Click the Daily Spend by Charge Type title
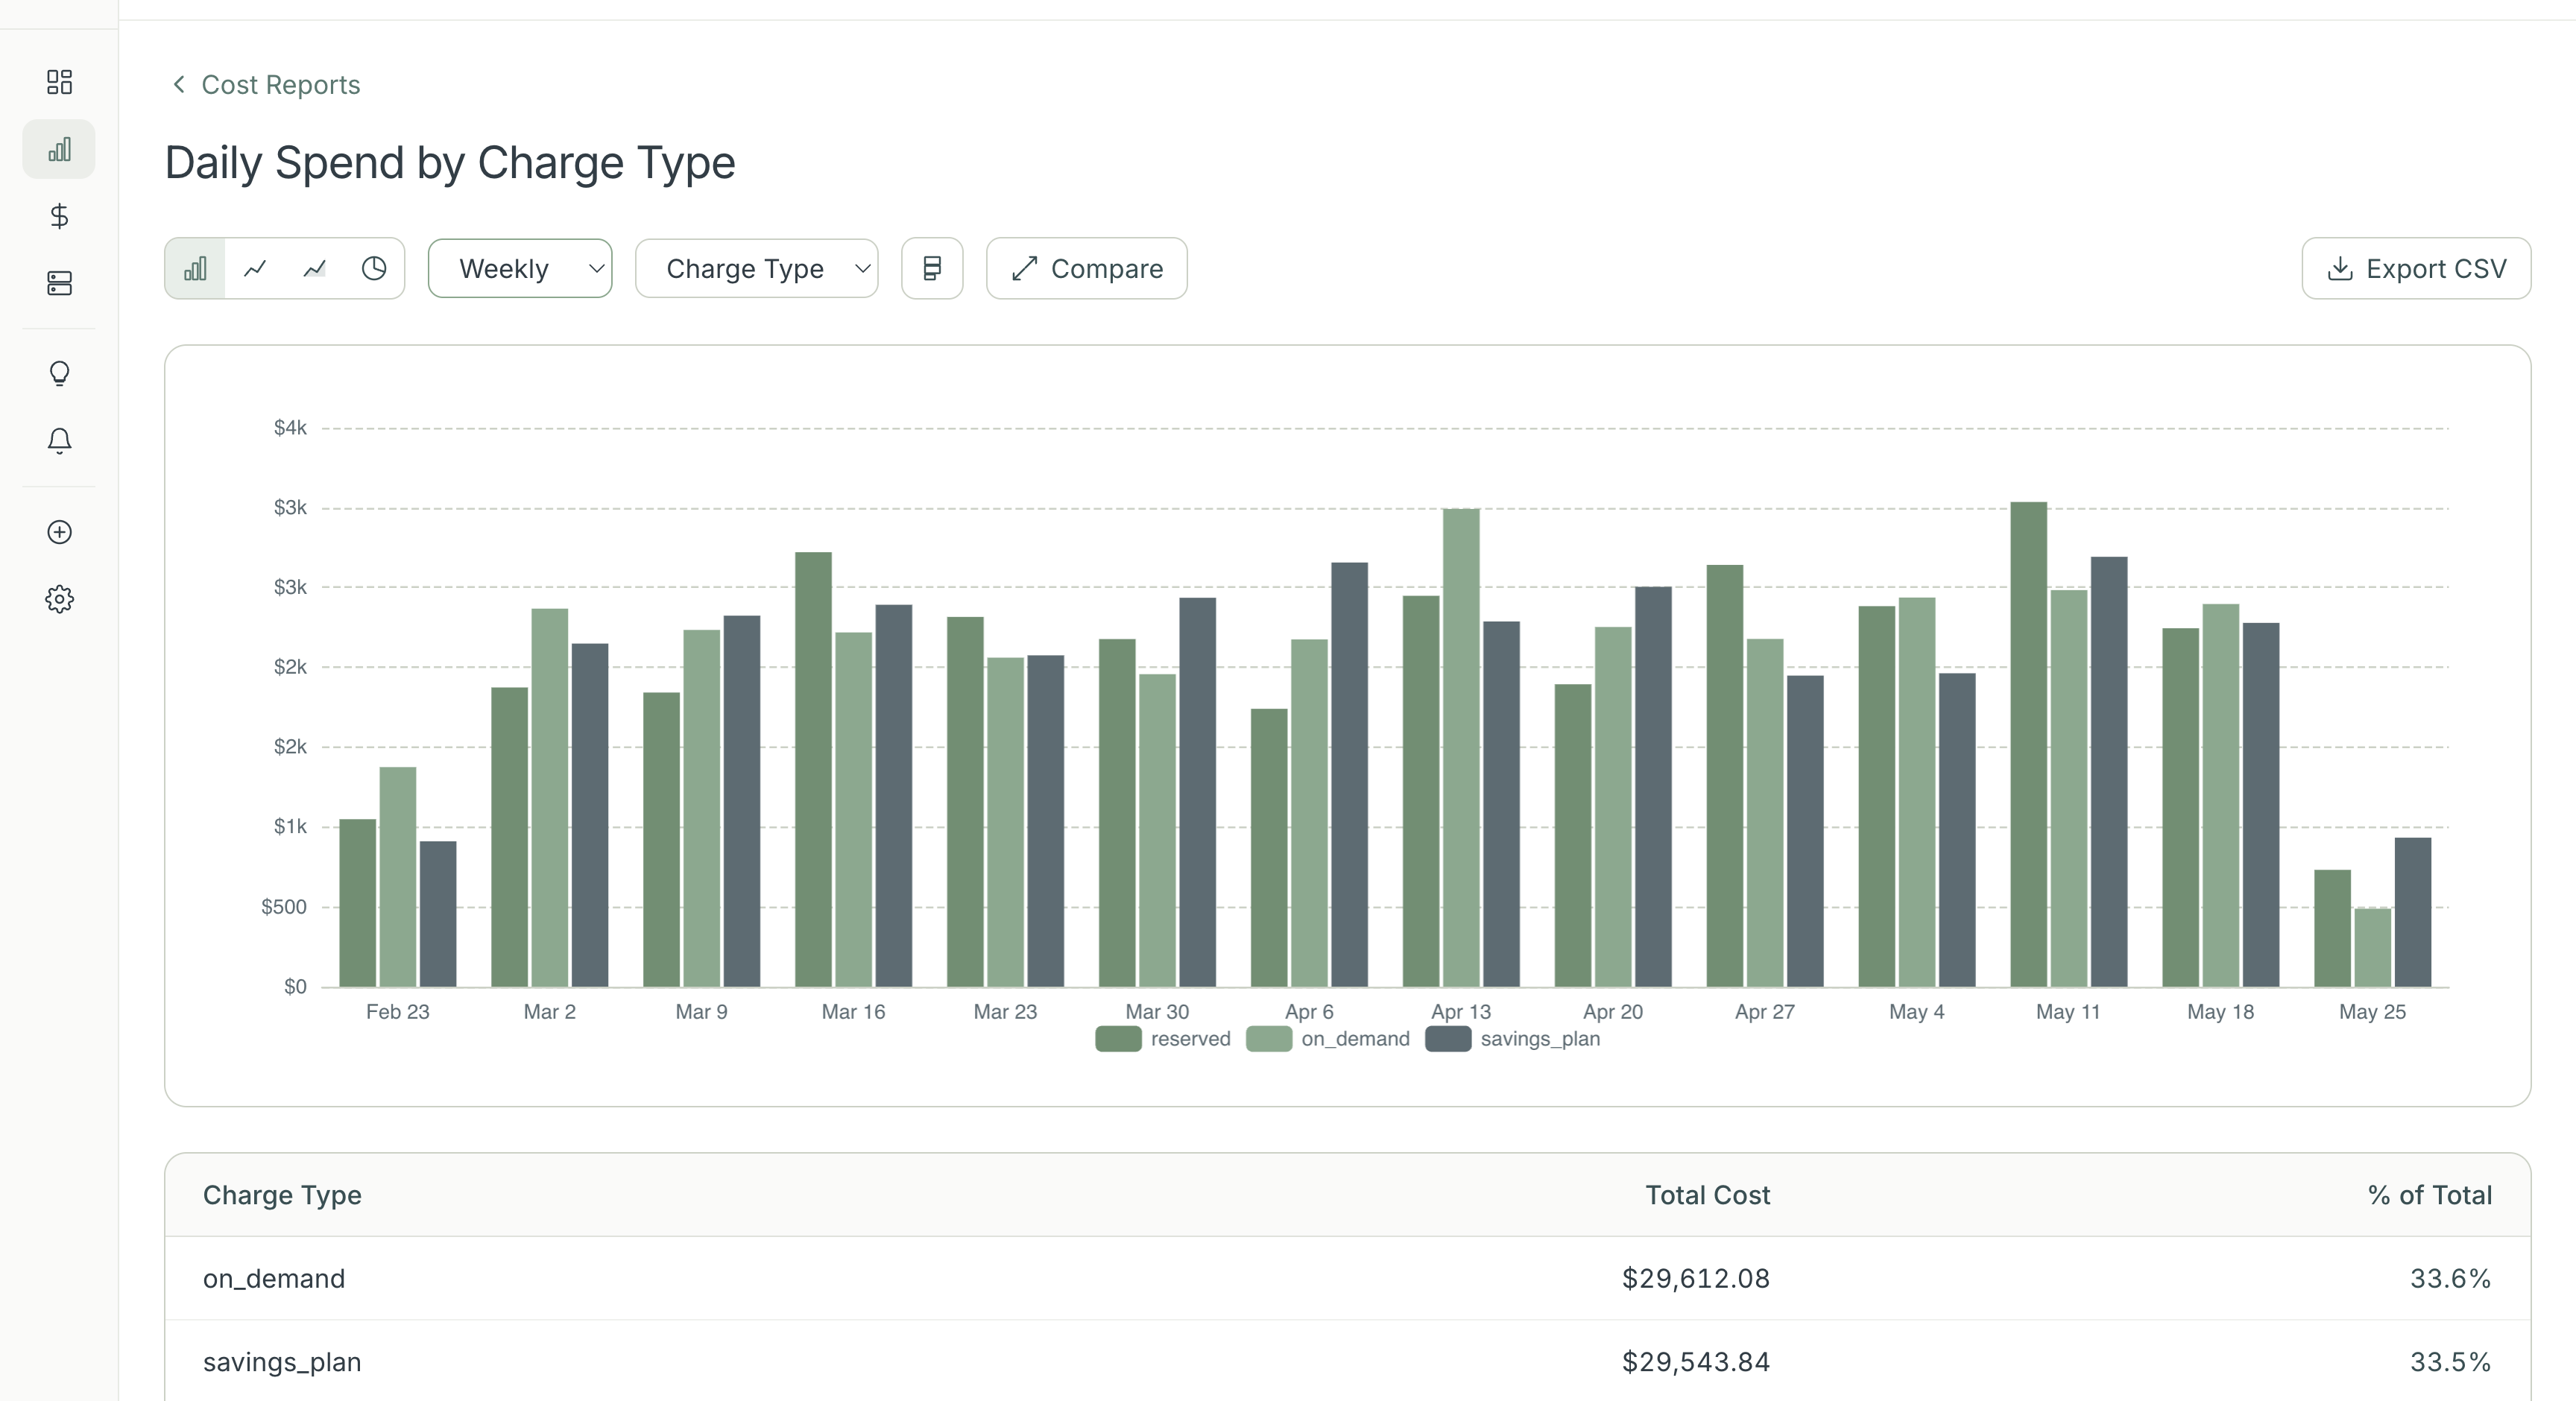The image size is (2576, 1401). (450, 163)
